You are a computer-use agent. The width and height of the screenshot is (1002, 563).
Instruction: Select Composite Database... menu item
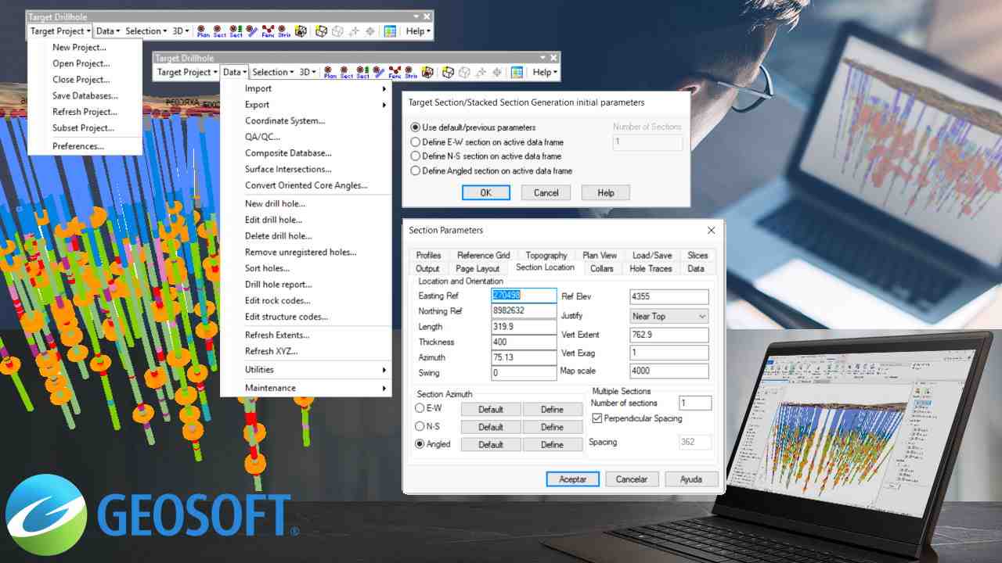point(288,153)
